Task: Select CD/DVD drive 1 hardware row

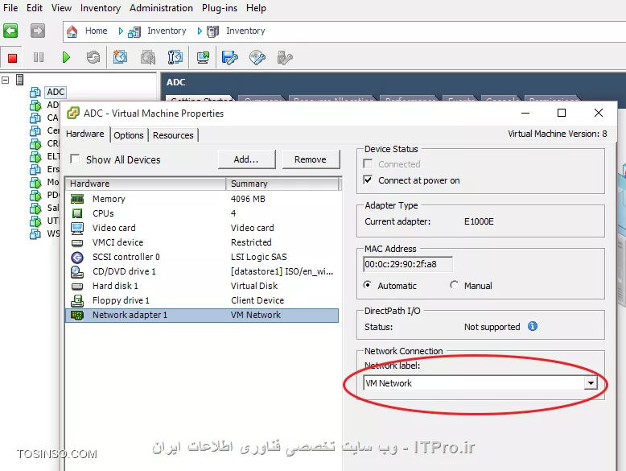Action: 202,271
